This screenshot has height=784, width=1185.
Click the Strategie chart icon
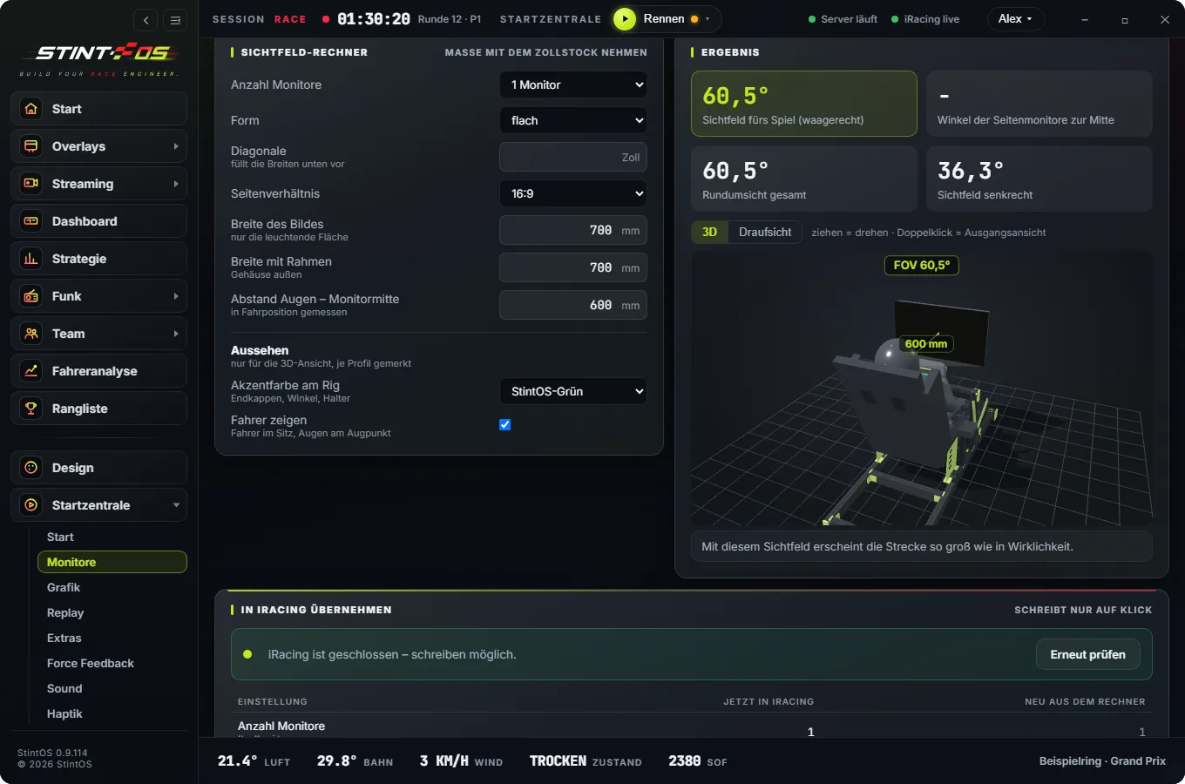pyautogui.click(x=31, y=259)
